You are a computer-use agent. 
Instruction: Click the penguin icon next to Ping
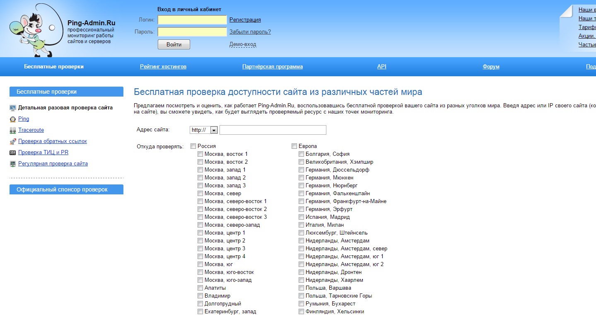[13, 119]
